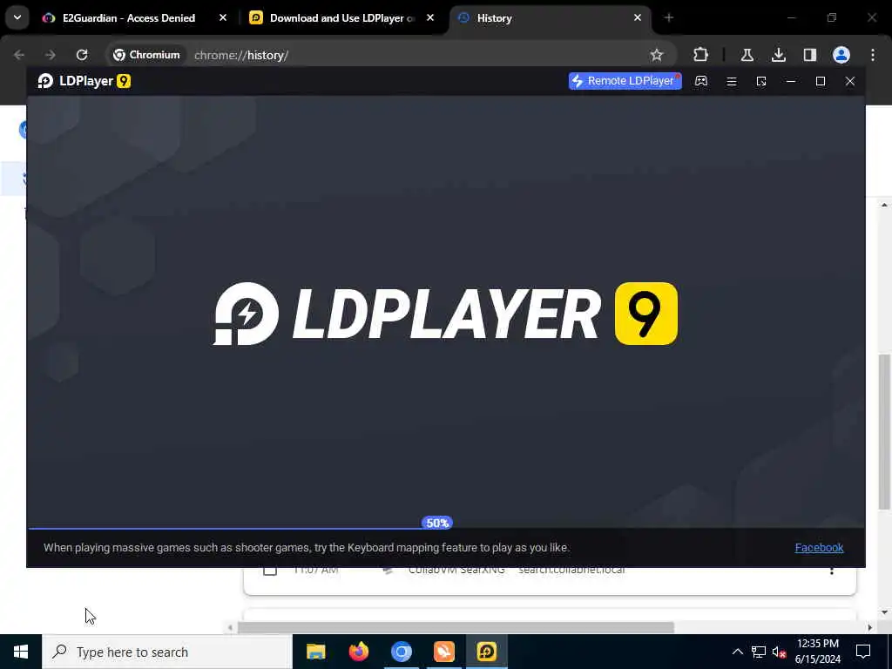Open the Chromium downloads icon
Viewport: 892px width, 669px height.
(x=778, y=55)
